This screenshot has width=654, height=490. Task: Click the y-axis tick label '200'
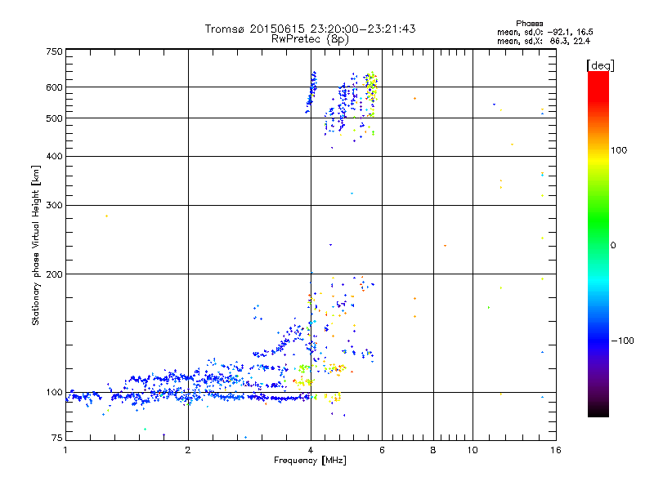(x=55, y=274)
